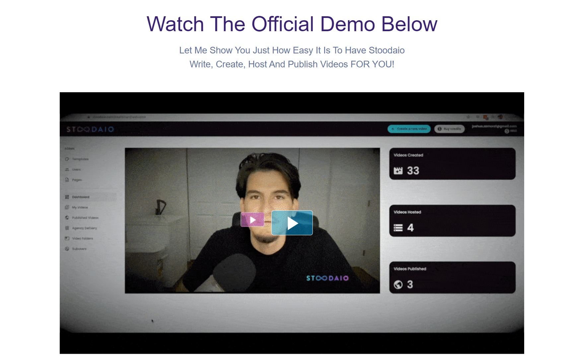Click the Published Videos globe icon

click(x=67, y=218)
